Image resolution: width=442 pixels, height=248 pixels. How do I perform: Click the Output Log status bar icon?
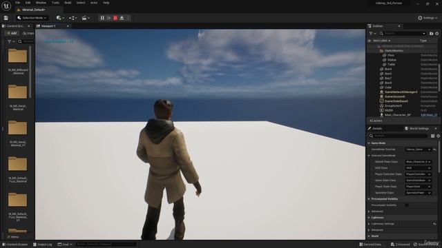coord(35,245)
